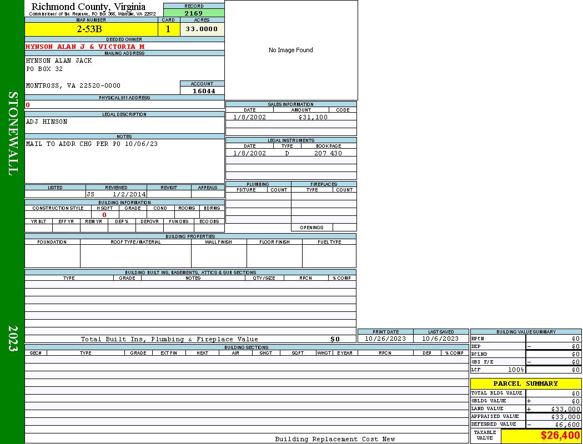The width and height of the screenshot is (583, 444).
Task: Click the book/page value 207 430
Action: pyautogui.click(x=328, y=153)
